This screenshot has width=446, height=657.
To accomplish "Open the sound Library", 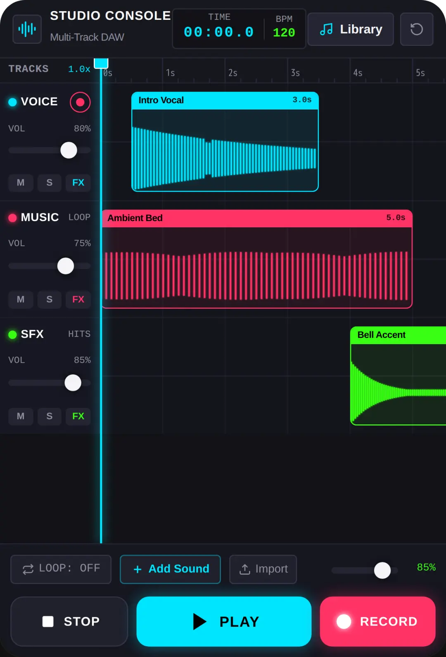I will tap(351, 29).
